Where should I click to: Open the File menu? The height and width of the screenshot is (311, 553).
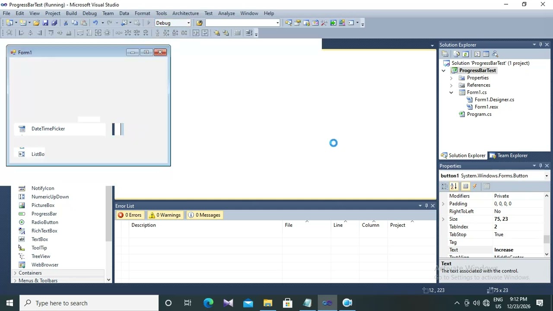[x=6, y=13]
